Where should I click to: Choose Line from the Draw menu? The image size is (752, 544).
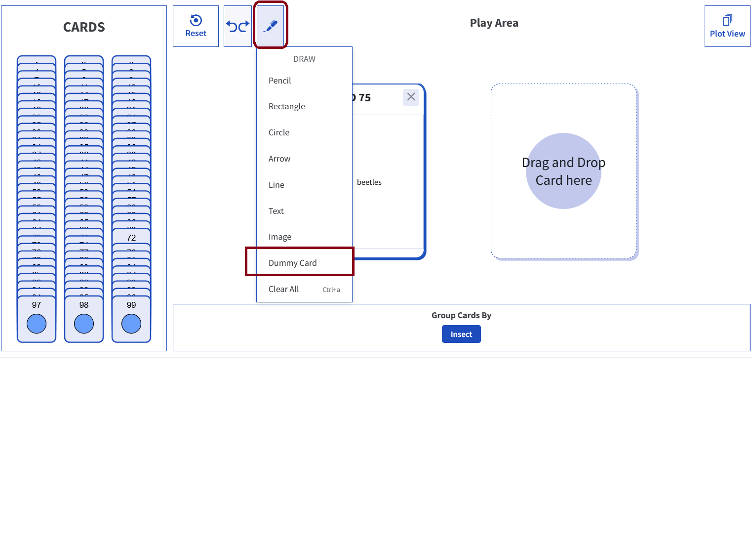point(276,185)
